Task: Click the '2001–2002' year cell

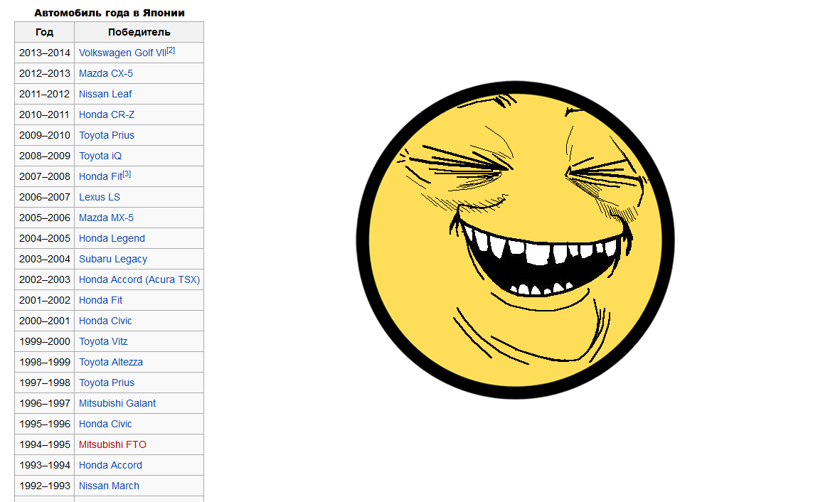Action: (x=45, y=301)
